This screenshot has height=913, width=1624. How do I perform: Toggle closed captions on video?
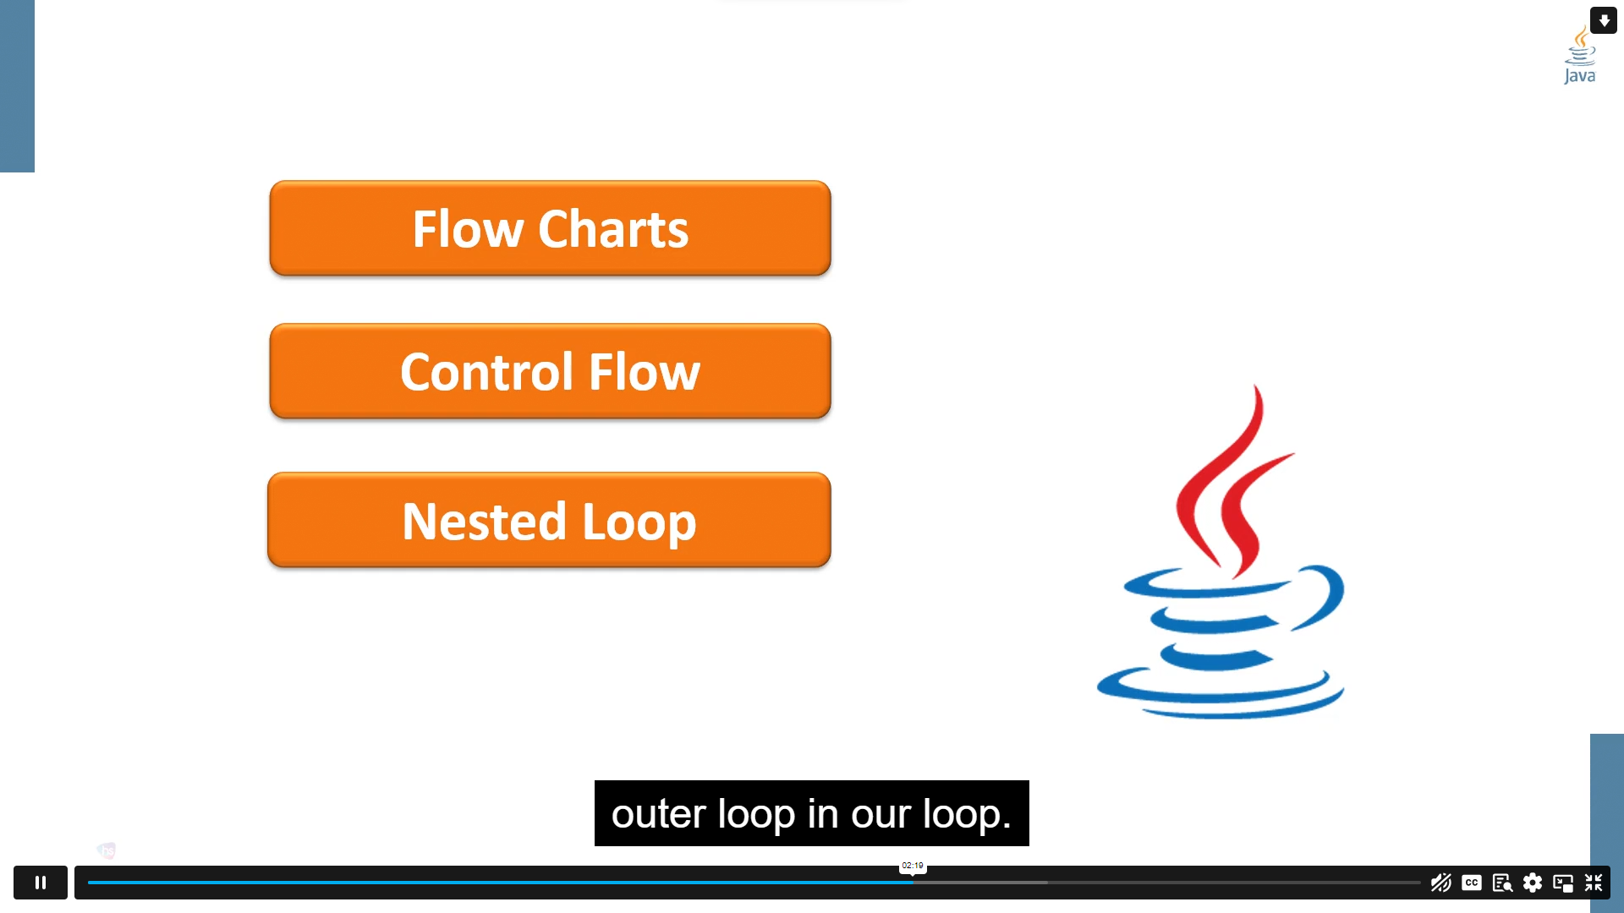click(1473, 882)
